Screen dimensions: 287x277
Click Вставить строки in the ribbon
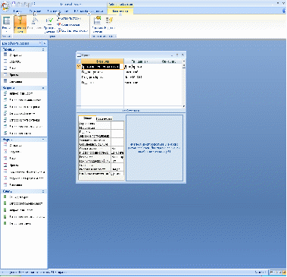(68, 18)
